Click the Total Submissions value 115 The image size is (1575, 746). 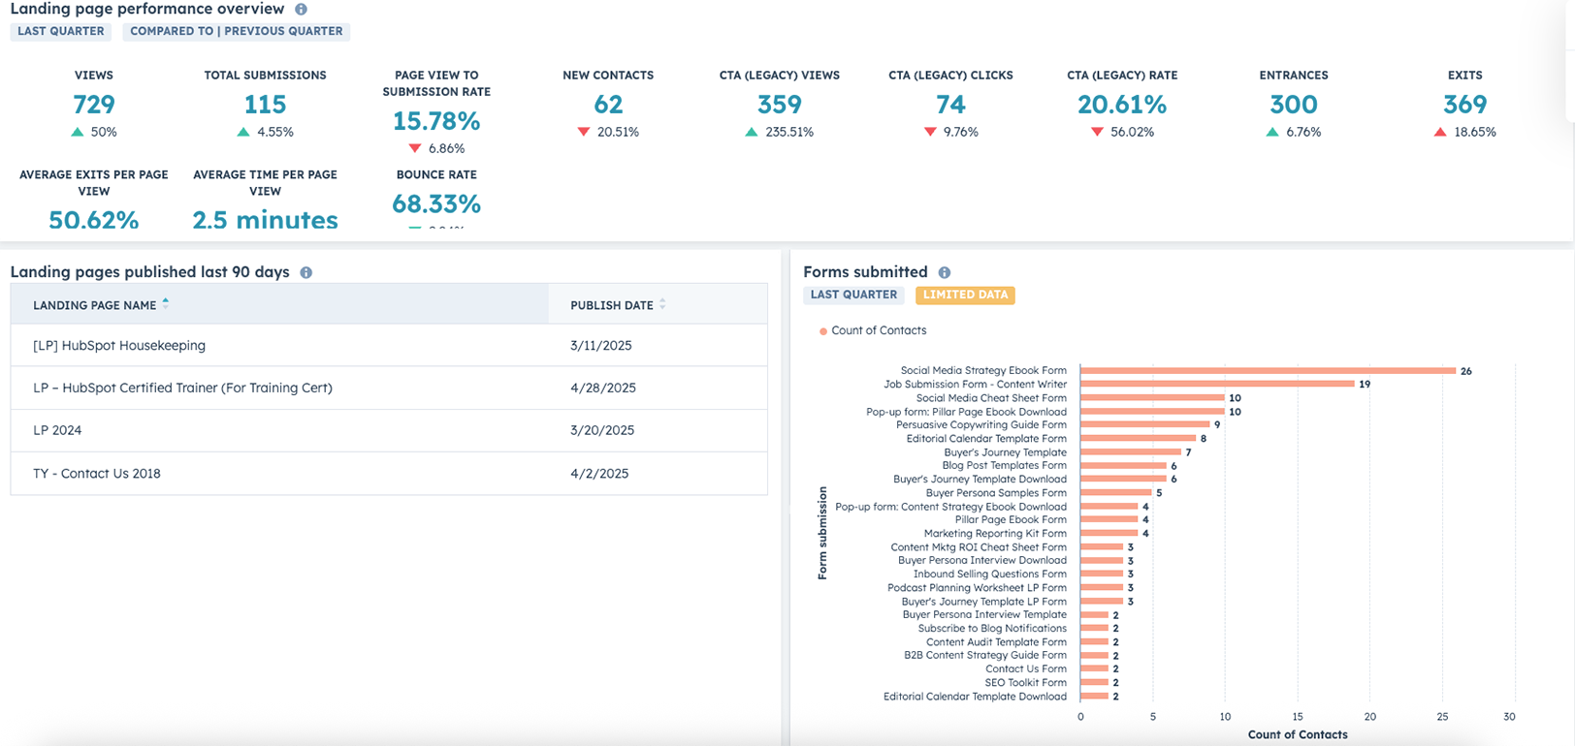[265, 105]
